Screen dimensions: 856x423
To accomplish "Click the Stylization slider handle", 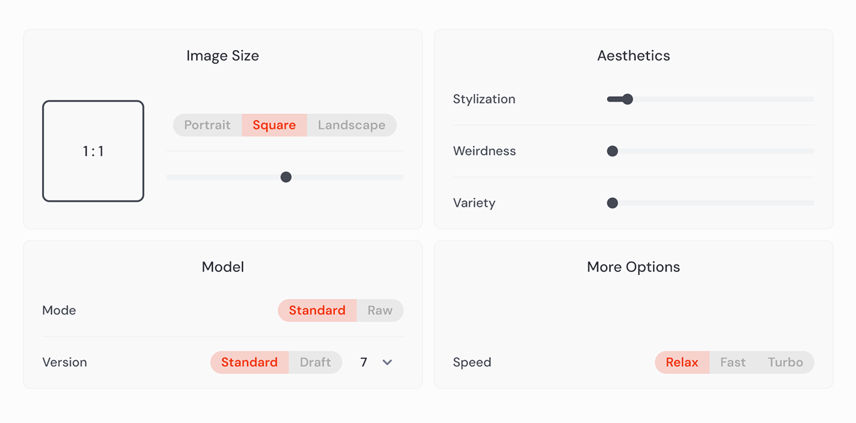I will (627, 99).
